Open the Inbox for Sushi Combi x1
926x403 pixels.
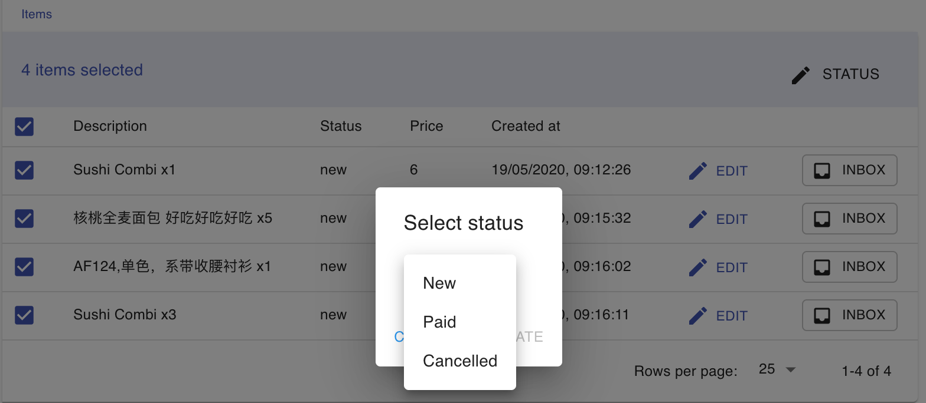[849, 170]
